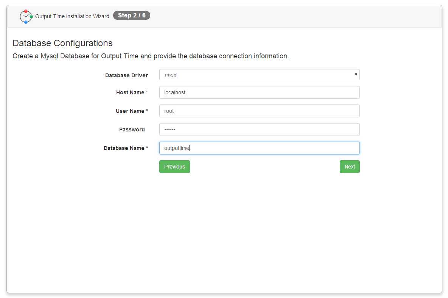Image resolution: width=448 pixels, height=298 pixels.
Task: Go back with the Previous button
Action: point(174,167)
